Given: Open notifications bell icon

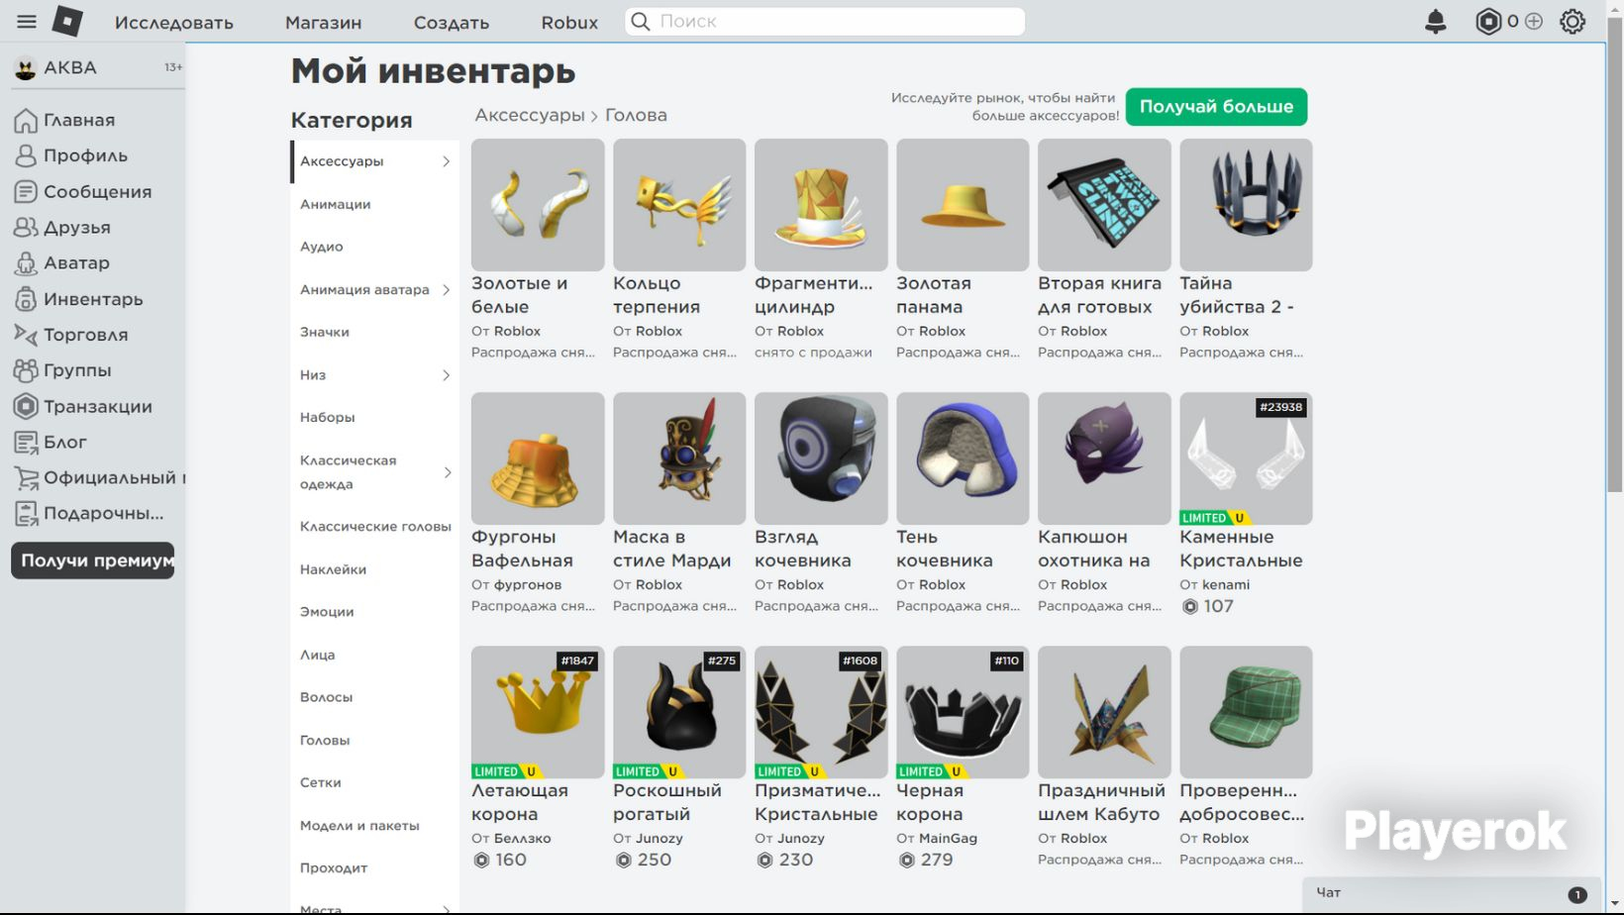Looking at the screenshot, I should [1435, 22].
